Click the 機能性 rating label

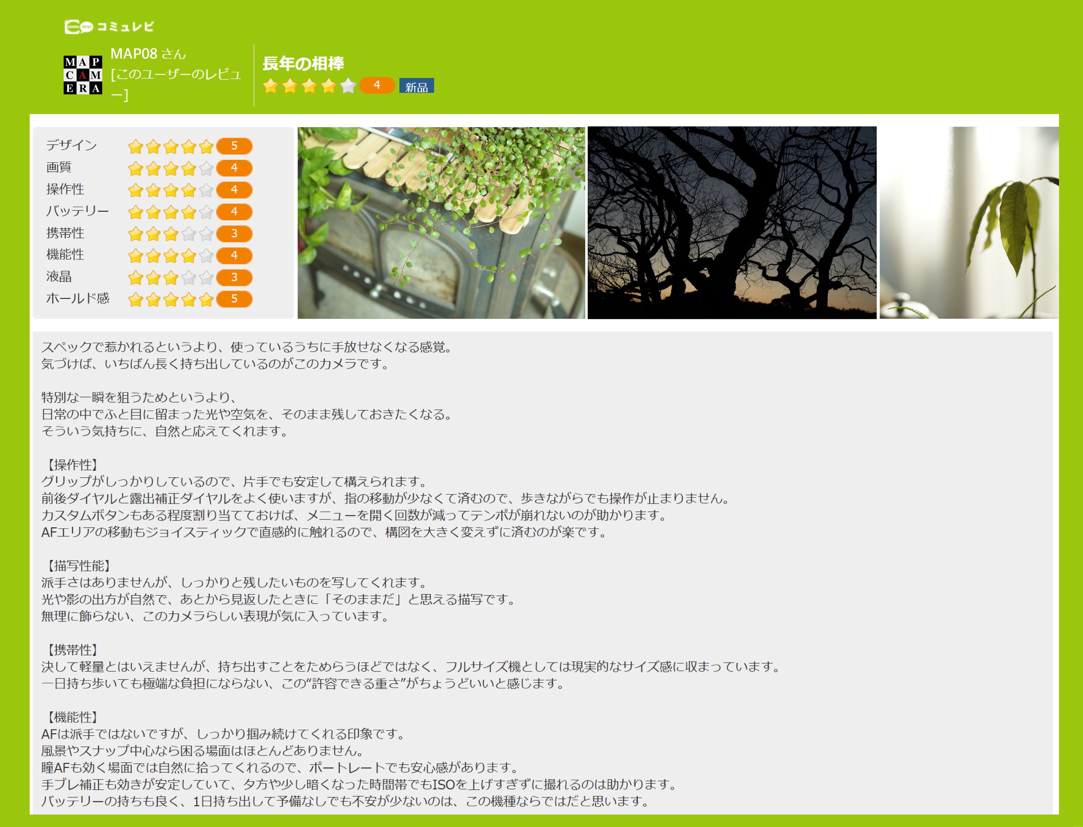[65, 255]
